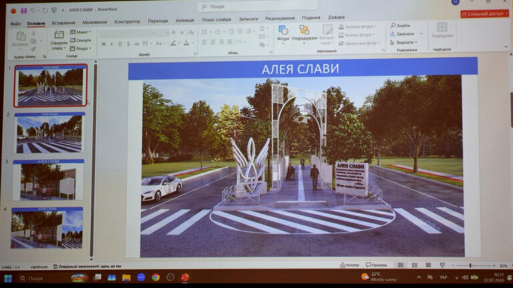Toggle align text left
Viewport: 513px width, 288px height.
coord(204,43)
